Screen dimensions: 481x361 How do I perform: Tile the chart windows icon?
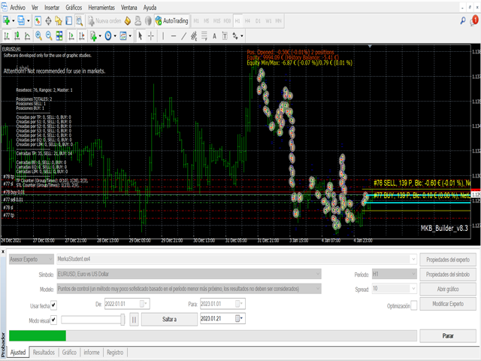pyautogui.click(x=59, y=36)
